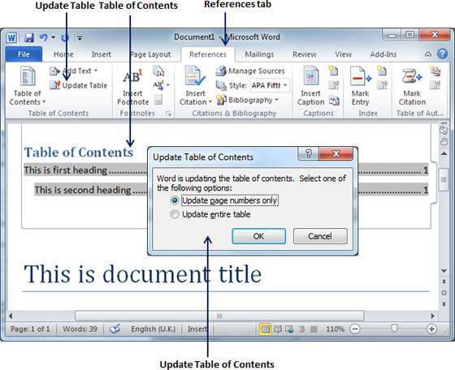Click the Mark Entry icon
The image size is (455, 370).
pyautogui.click(x=360, y=76)
